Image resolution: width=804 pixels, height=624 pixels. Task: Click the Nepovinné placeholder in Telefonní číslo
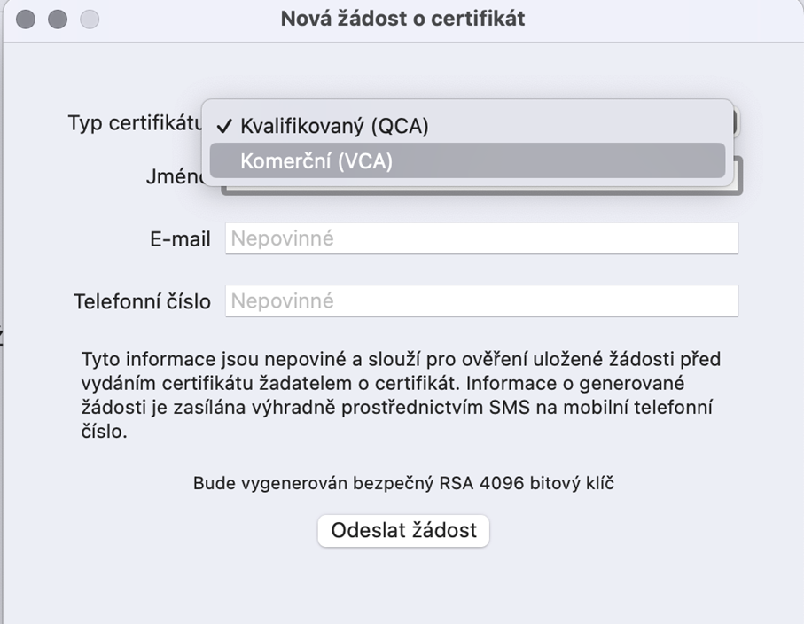[x=283, y=301]
